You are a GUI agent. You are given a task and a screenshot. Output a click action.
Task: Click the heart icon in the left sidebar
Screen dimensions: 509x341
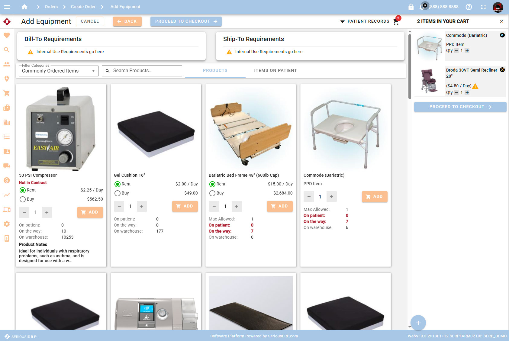[7, 35]
